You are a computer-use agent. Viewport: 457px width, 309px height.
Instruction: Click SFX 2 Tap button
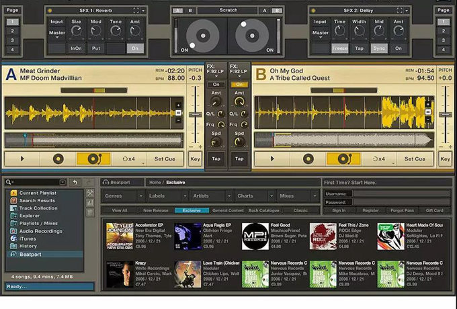pyautogui.click(x=359, y=48)
